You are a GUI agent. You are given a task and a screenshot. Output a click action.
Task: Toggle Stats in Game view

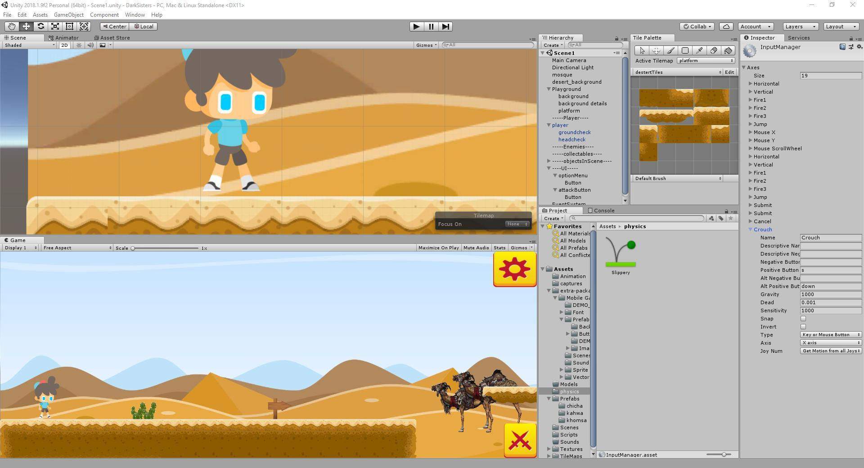499,248
